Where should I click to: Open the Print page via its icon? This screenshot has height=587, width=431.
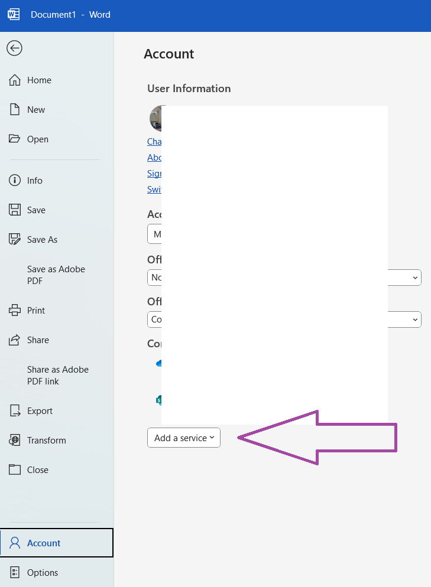[14, 310]
